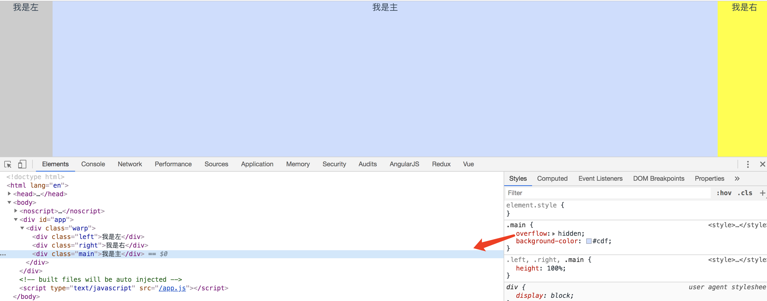Click the new style rule plus icon

point(762,193)
